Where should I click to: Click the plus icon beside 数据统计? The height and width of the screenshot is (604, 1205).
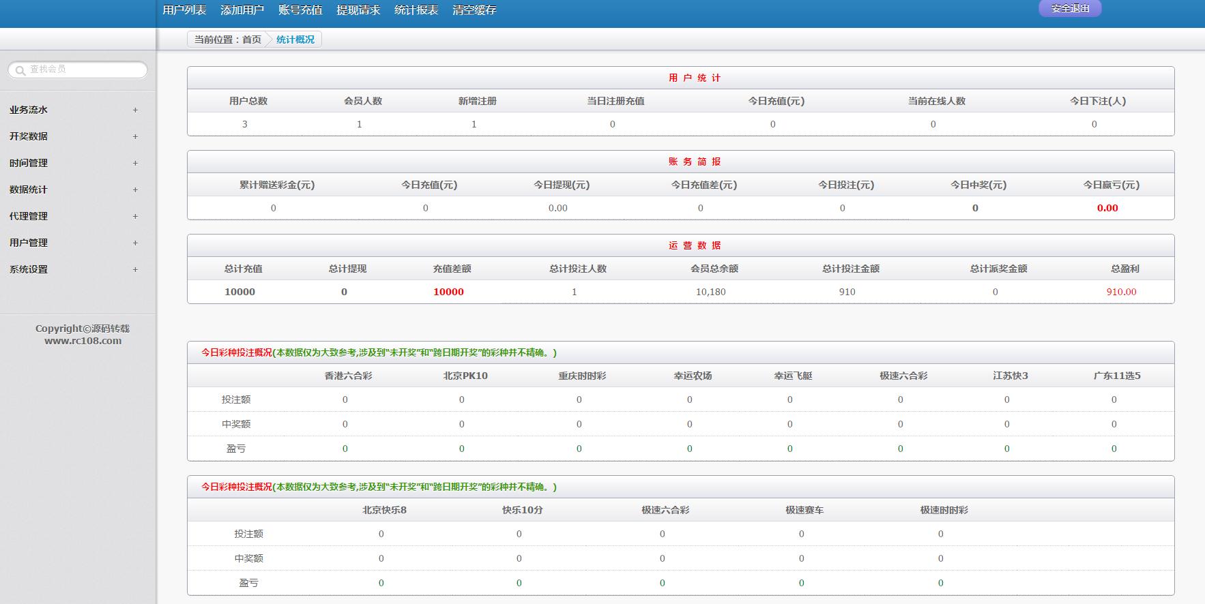pos(135,190)
